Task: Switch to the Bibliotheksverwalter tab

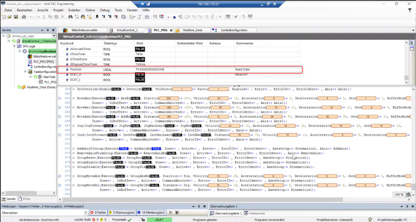Action: [x=84, y=30]
